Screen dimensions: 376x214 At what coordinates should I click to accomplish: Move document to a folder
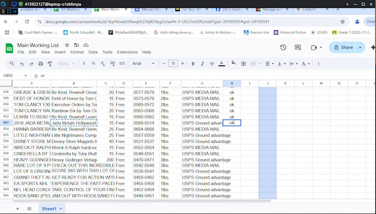click(76, 45)
